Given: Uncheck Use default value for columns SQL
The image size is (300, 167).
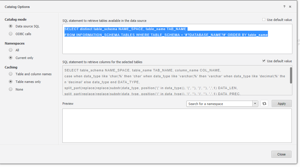Looking at the screenshot, I should tap(264, 61).
